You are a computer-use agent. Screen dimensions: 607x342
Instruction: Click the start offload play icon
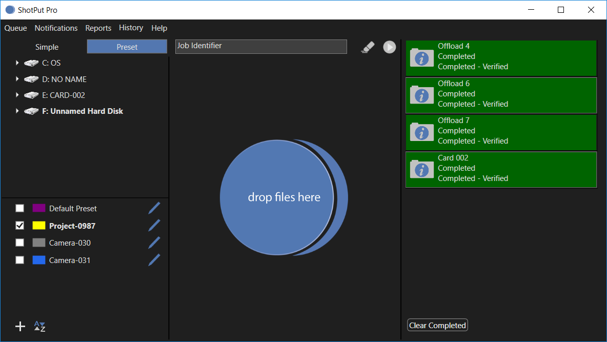click(x=389, y=47)
